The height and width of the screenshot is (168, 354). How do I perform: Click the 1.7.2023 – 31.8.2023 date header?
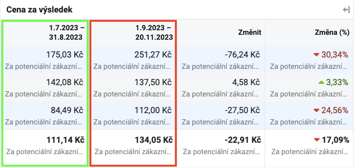66,32
